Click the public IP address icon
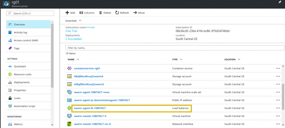Screen dimensions: 285x128 69,100
